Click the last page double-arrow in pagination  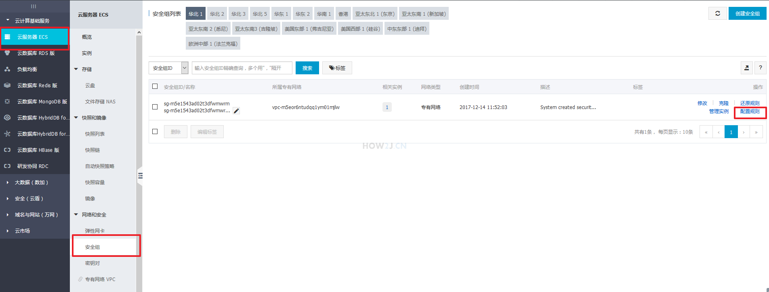pos(756,132)
